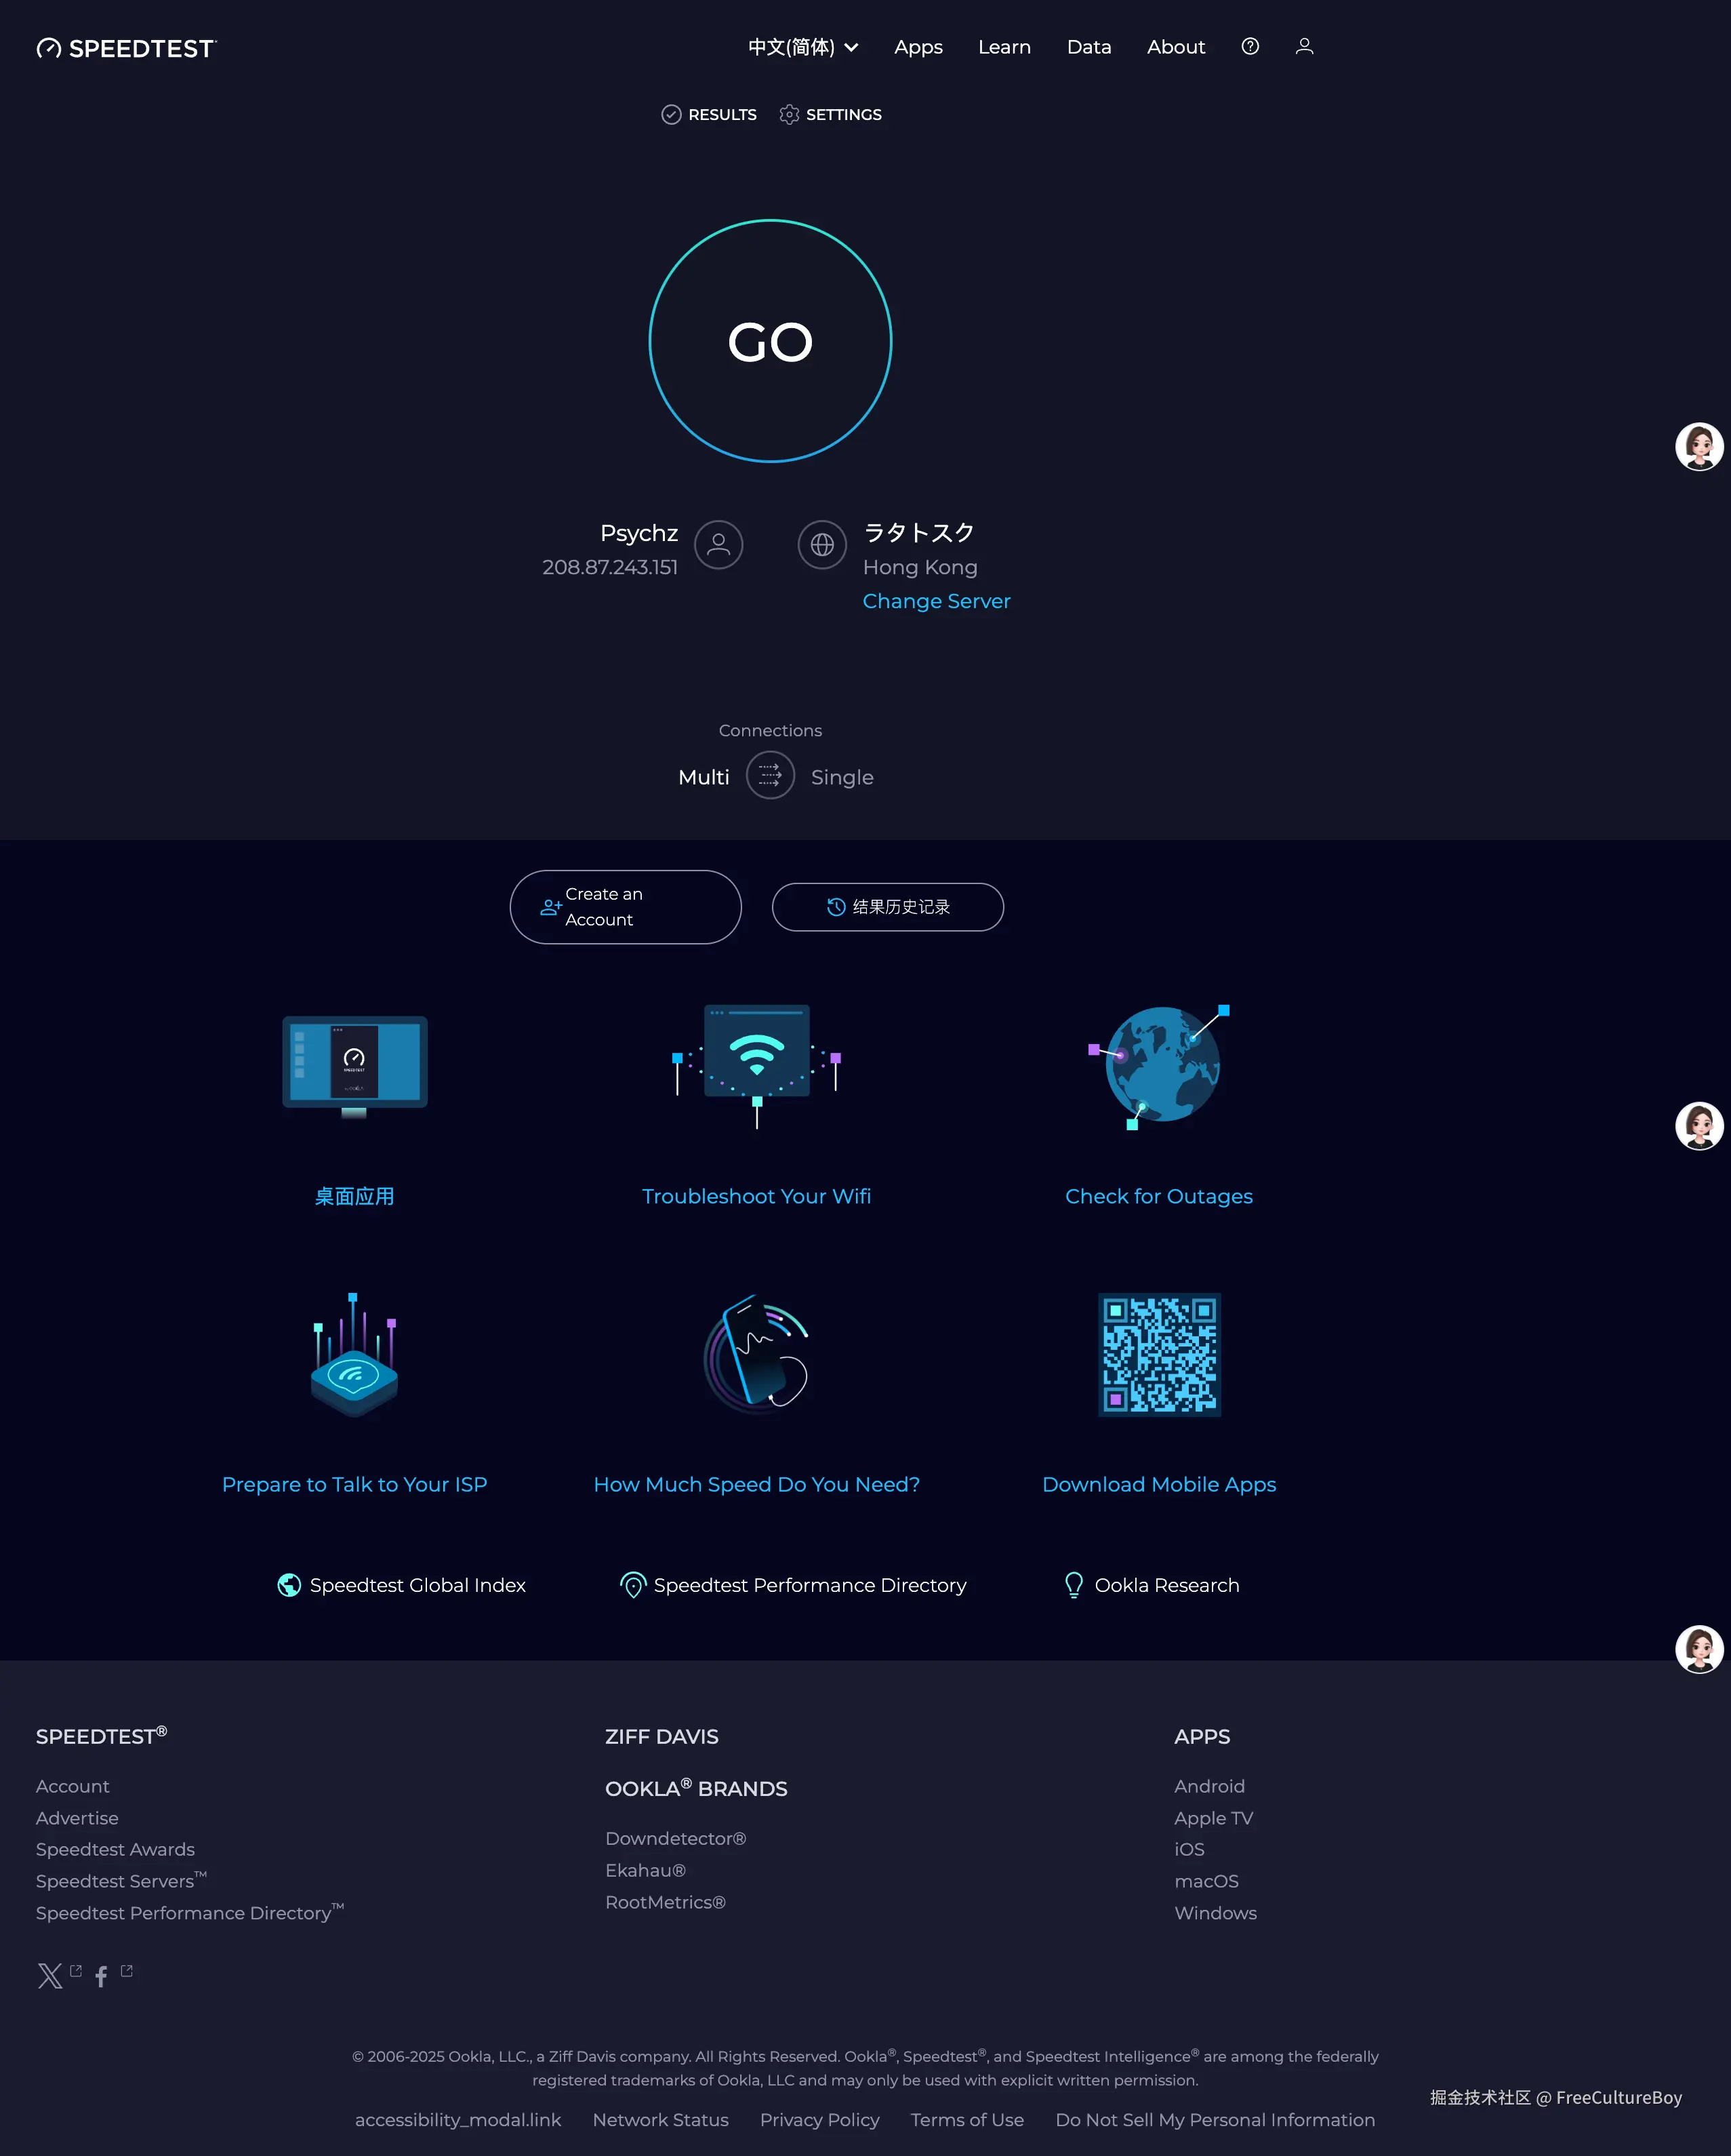Viewport: 1731px width, 2156px height.
Task: Select Single connection mode
Action: click(x=842, y=777)
